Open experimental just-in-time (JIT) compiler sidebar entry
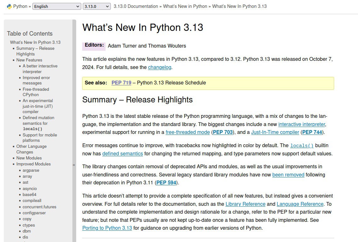The image size is (358, 242). 38,106
